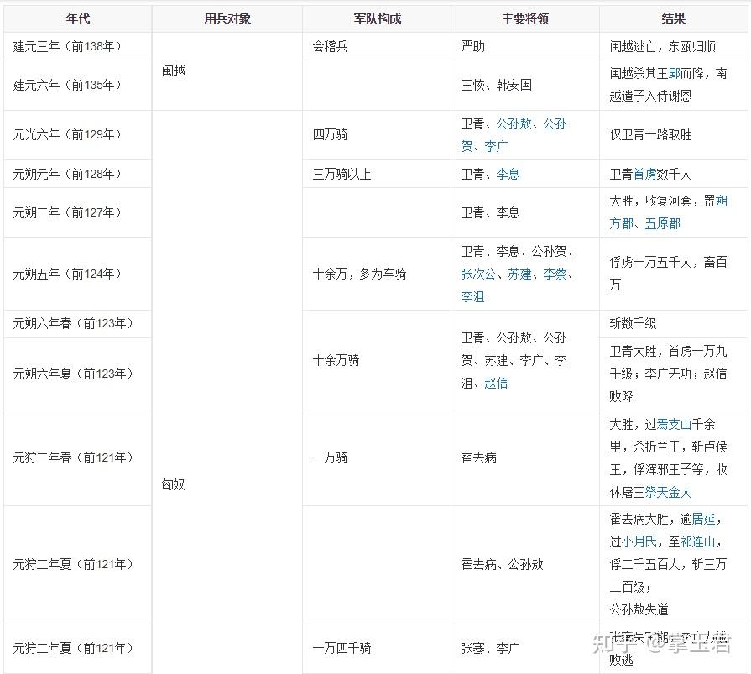751x674 pixels.
Task: Click the 元朔五年（前124年） cell
Action: click(78, 274)
